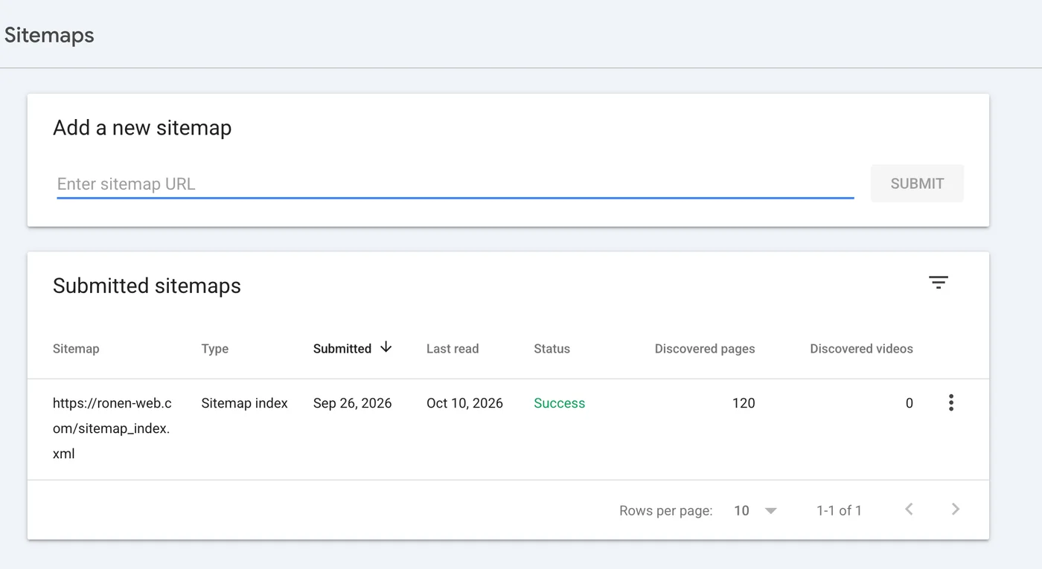Image resolution: width=1042 pixels, height=569 pixels.
Task: Click the 1-1 of 1 pagination text
Action: (839, 510)
